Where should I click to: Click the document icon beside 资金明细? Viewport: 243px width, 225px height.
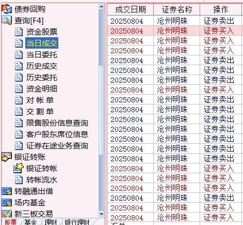(19, 88)
